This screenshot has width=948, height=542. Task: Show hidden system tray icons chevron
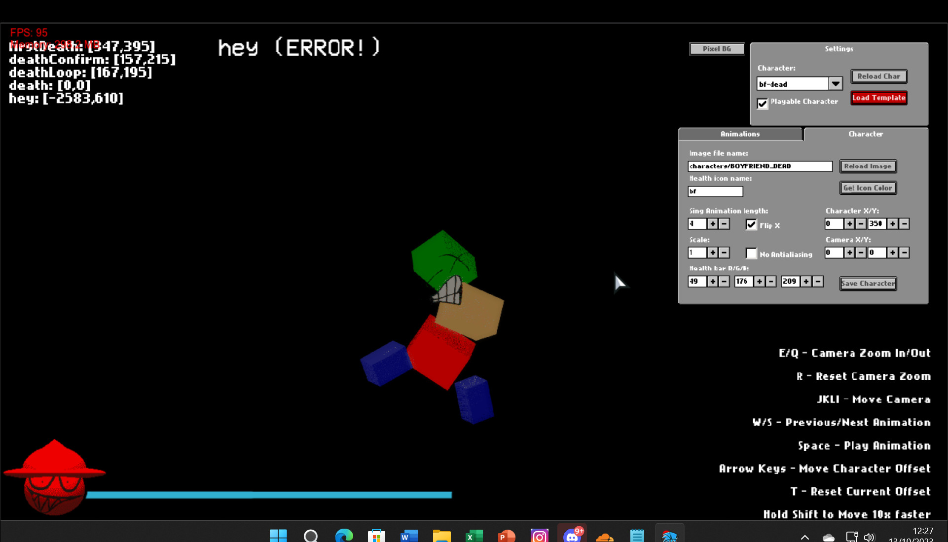tap(804, 537)
